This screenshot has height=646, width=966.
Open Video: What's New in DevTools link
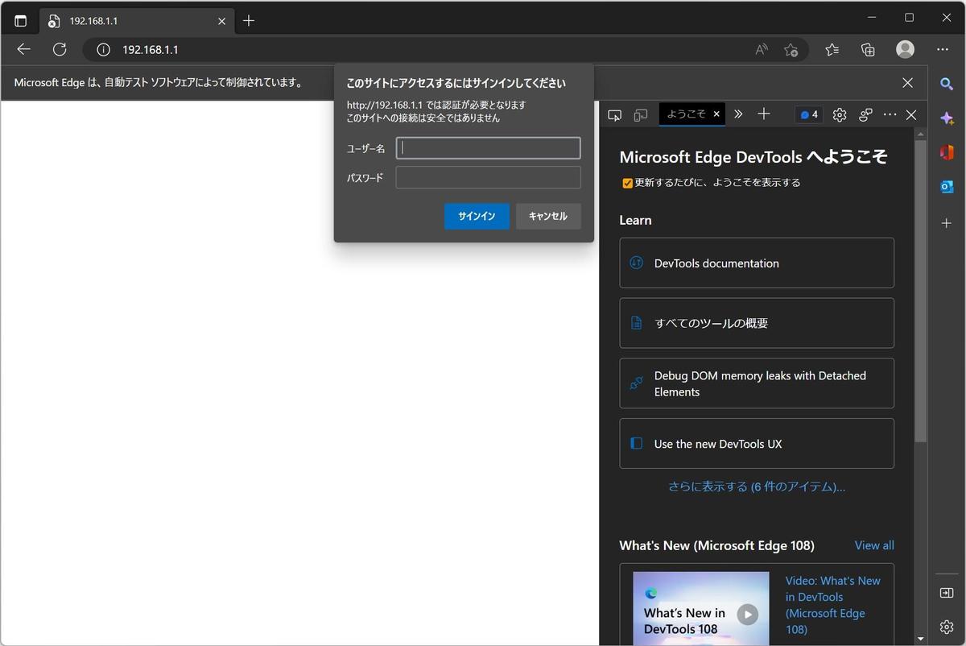pyautogui.click(x=833, y=605)
